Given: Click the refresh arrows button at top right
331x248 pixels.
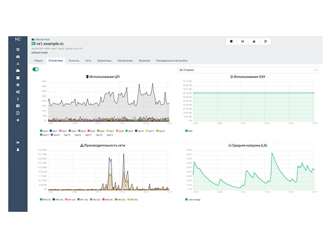Looking at the screenshot, I should pos(265,41).
